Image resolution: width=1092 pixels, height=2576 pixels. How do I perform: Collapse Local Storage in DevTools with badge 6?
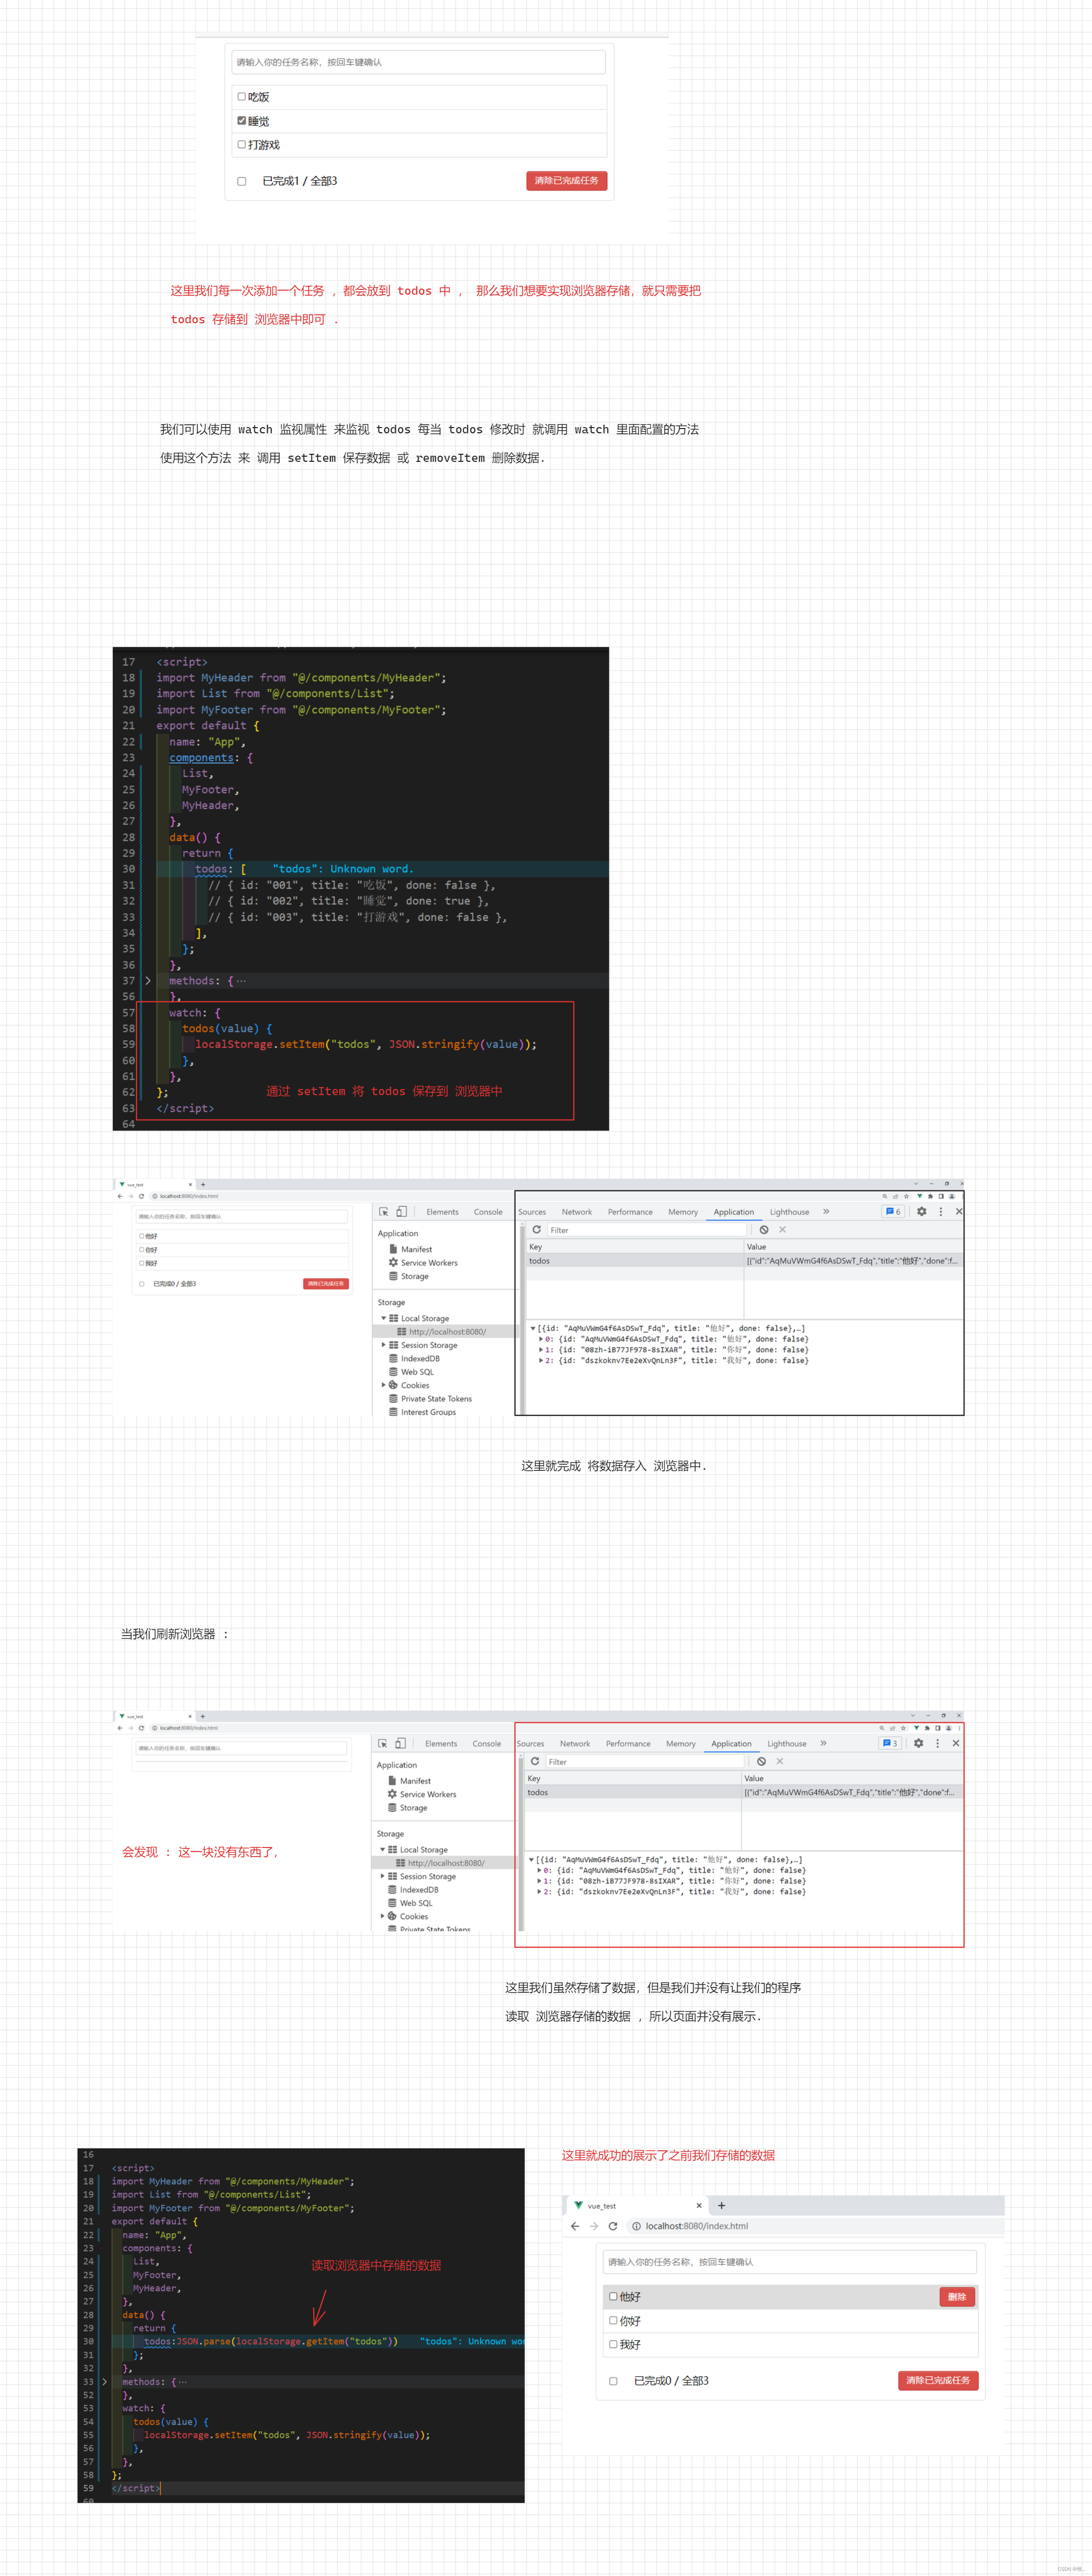383,1318
